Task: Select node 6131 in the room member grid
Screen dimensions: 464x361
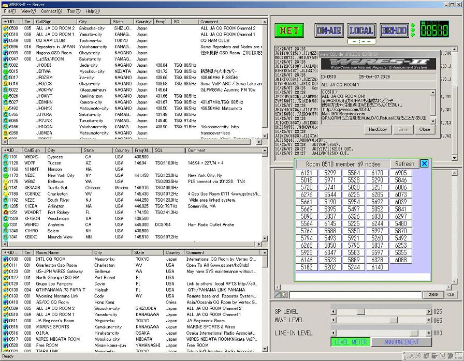Action: coord(307,173)
